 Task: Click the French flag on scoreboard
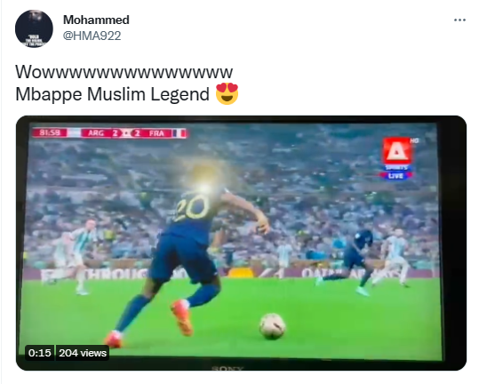180,133
